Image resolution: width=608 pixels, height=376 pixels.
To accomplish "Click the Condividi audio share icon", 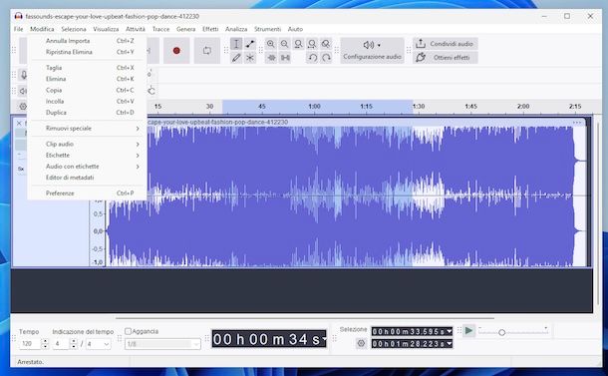I will point(421,44).
